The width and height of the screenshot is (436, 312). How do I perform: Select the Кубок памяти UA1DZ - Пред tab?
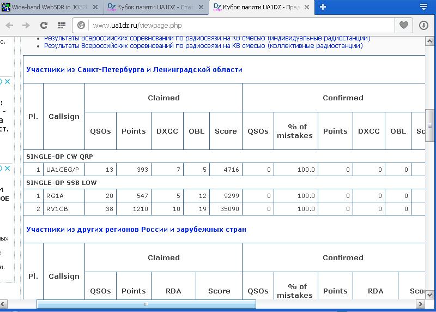pos(262,7)
